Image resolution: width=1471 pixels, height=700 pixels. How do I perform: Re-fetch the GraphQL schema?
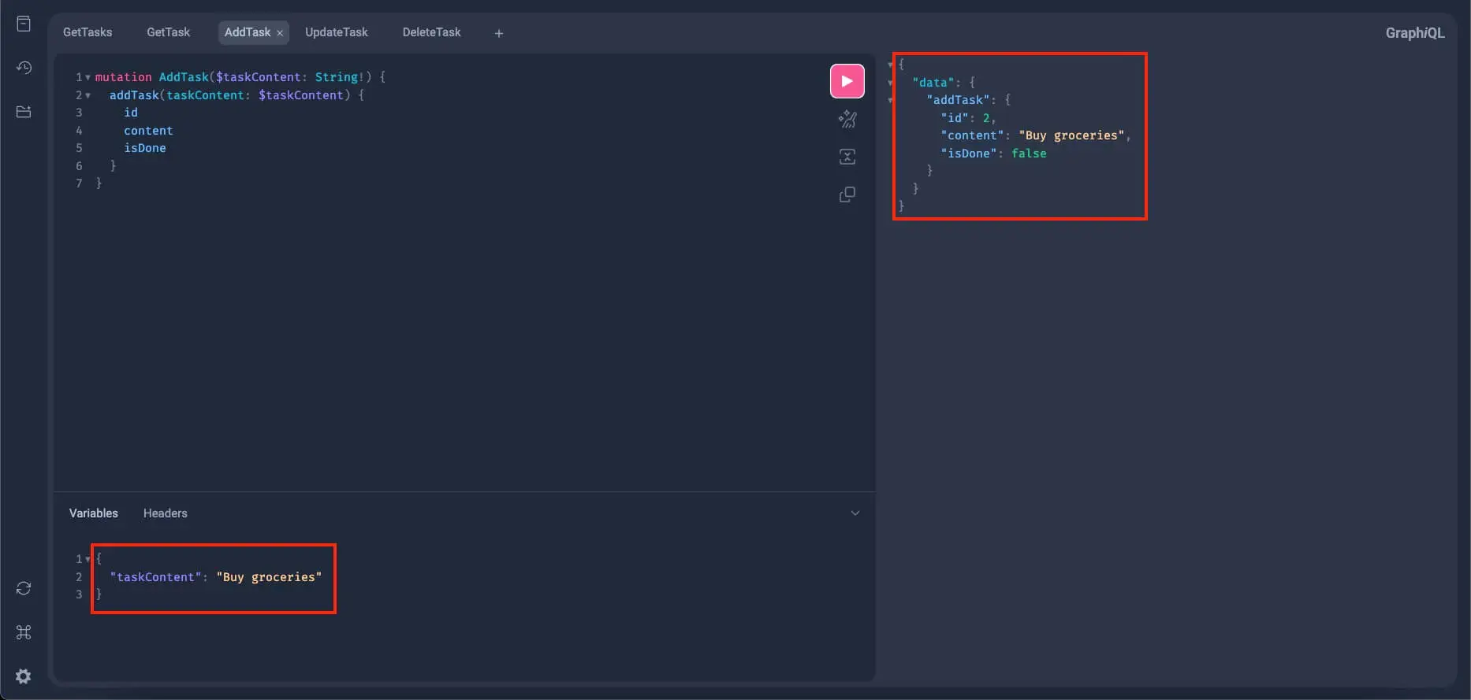point(24,588)
